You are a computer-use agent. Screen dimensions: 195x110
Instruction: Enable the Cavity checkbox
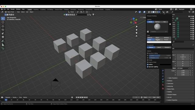point(147,60)
